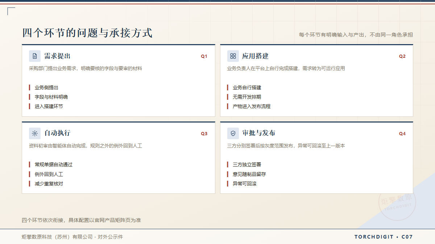Click the bullet 业务侧提出
The height and width of the screenshot is (244, 435).
[x=46, y=87]
